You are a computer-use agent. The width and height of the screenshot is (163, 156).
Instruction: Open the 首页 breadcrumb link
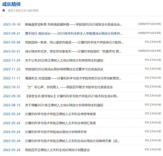(x=11, y=11)
